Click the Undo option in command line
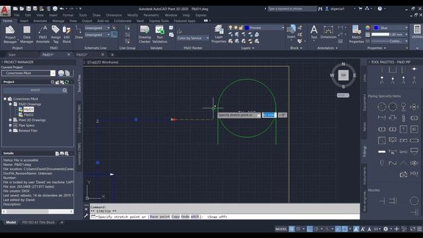Screen dimensions: 423x238 [185, 217]
